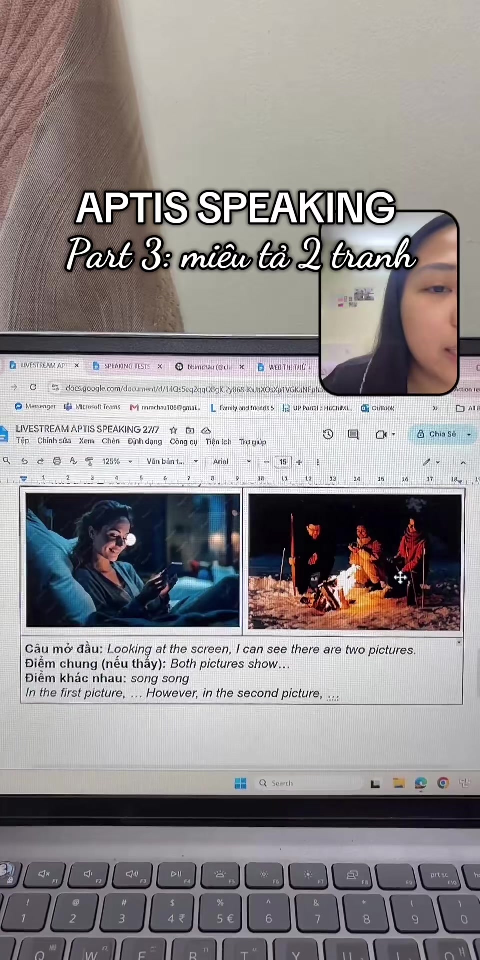Activate the paint format tool
Viewport: 480px width, 960px height.
(89, 461)
